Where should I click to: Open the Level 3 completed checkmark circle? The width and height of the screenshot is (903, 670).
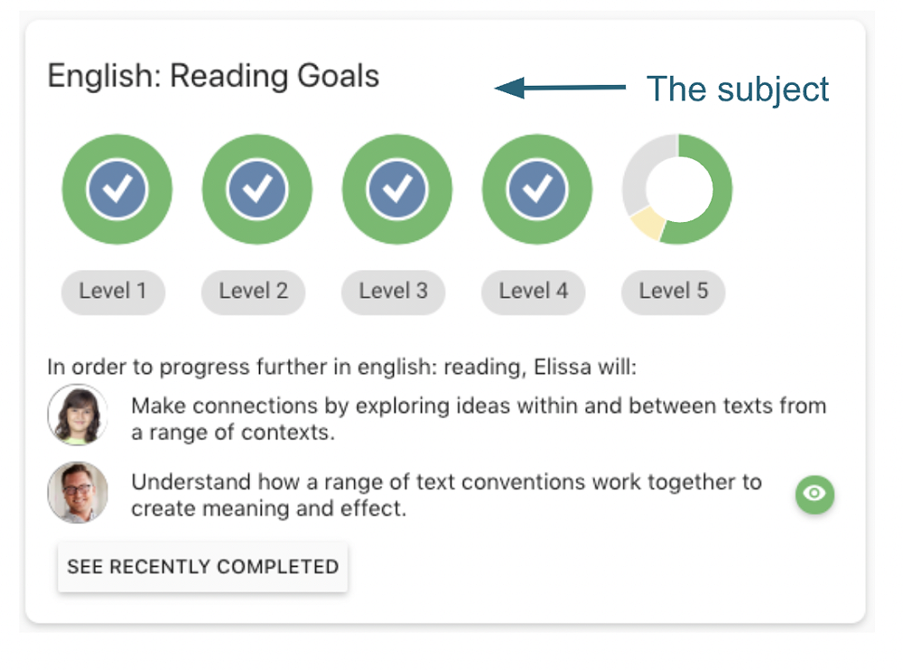pyautogui.click(x=397, y=189)
